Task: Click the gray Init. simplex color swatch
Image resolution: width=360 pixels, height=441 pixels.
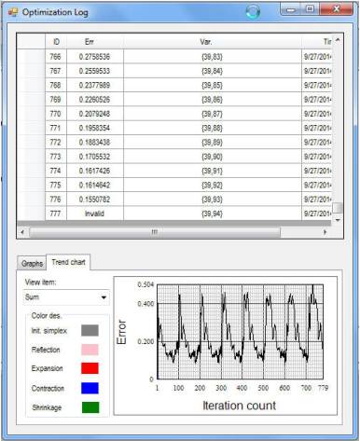Action: [x=90, y=330]
